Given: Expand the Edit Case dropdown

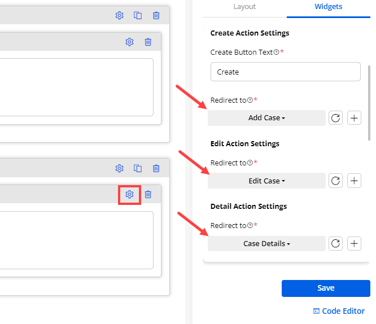Looking at the screenshot, I should point(266,181).
